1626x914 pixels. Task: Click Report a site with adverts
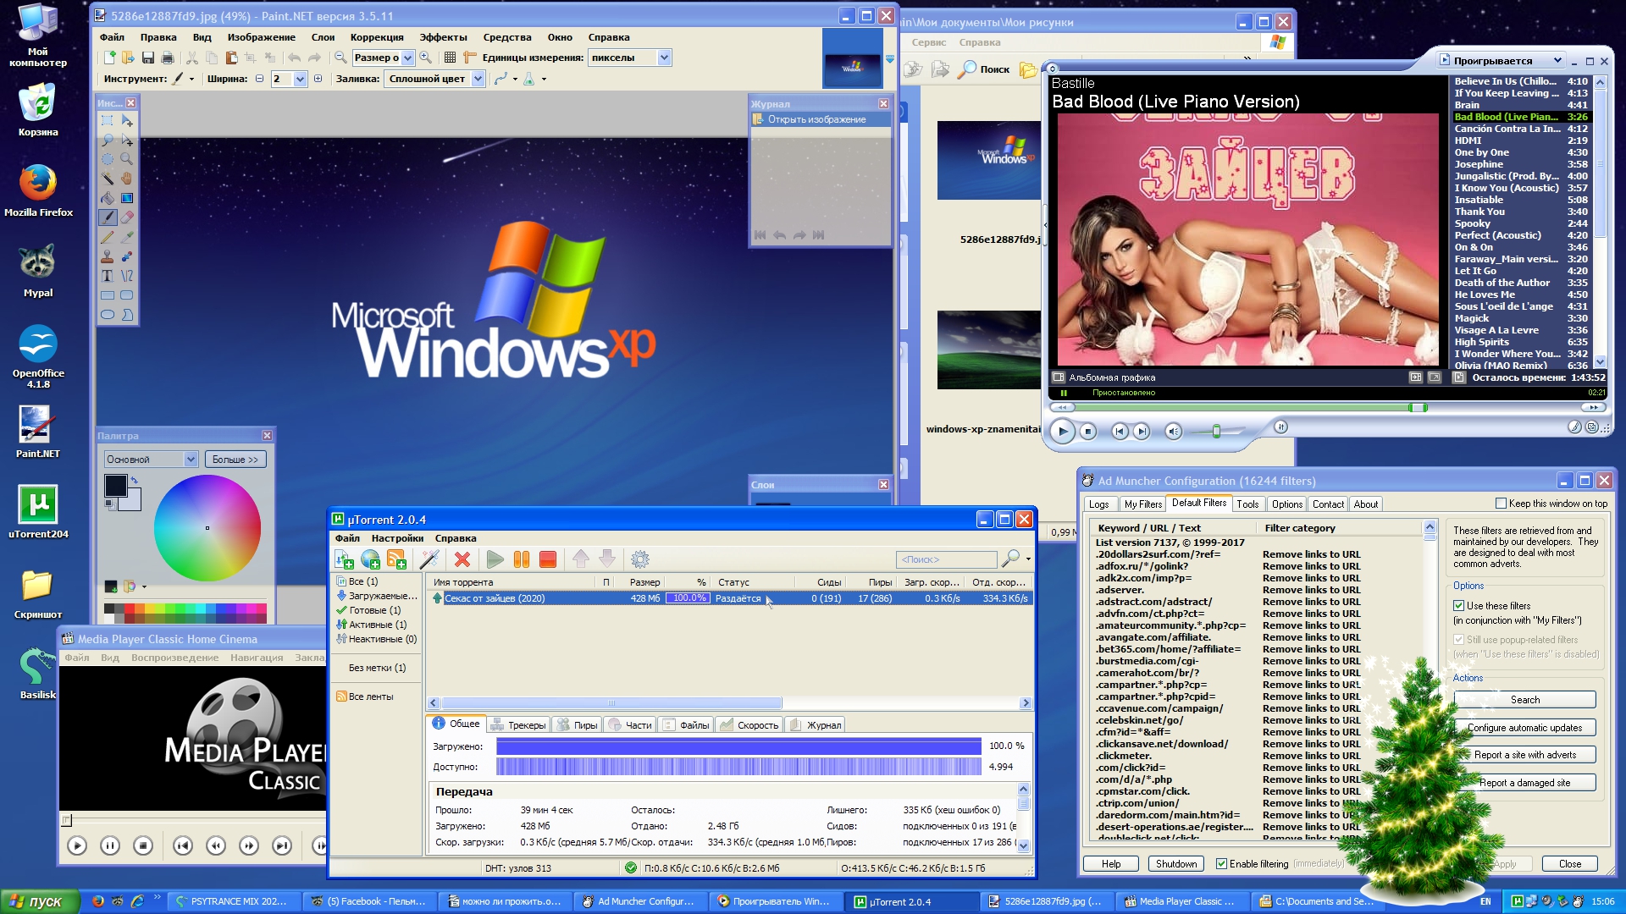1524,755
